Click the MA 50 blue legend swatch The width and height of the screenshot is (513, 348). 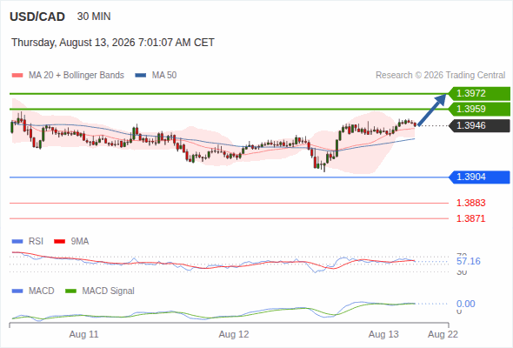tap(141, 76)
